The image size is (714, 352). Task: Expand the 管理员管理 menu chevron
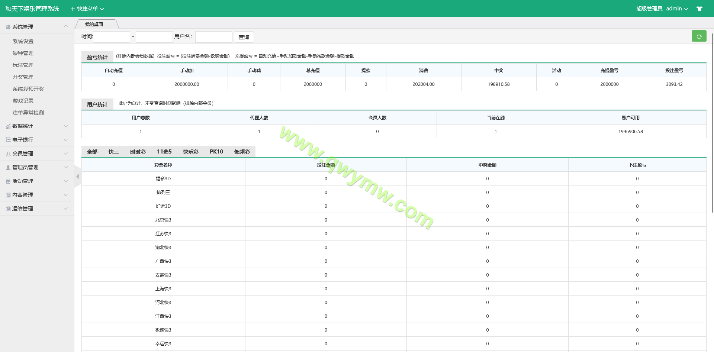(66, 167)
